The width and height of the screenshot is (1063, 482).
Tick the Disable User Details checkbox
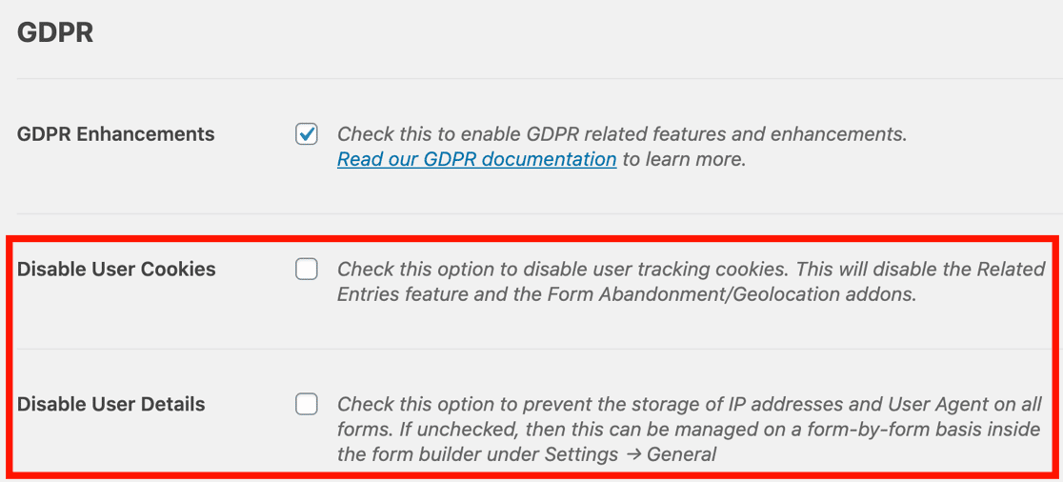click(307, 405)
